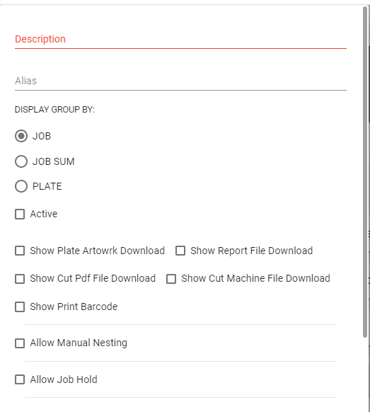Tick the Show Plate Artowrk Download checkbox
370x412 pixels.
pos(20,251)
